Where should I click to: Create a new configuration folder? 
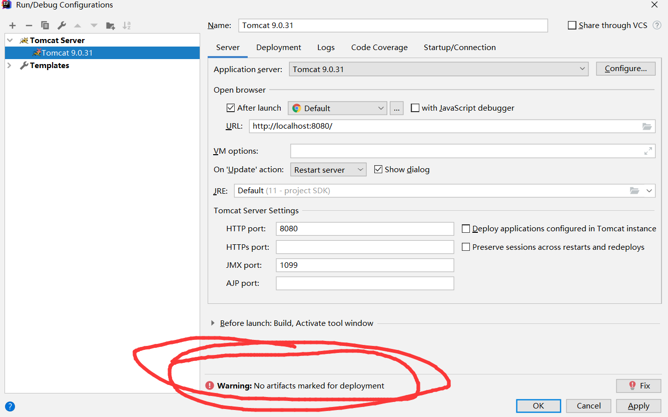110,25
